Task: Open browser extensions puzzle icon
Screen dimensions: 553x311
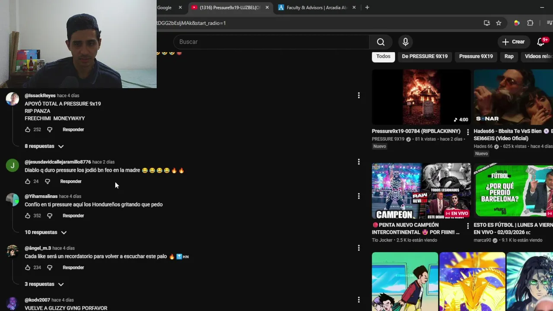Action: (530, 23)
